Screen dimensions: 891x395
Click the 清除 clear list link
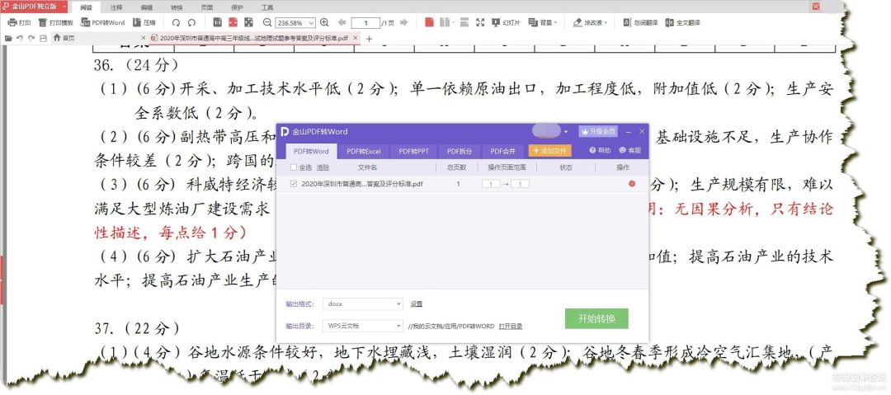pyautogui.click(x=323, y=167)
